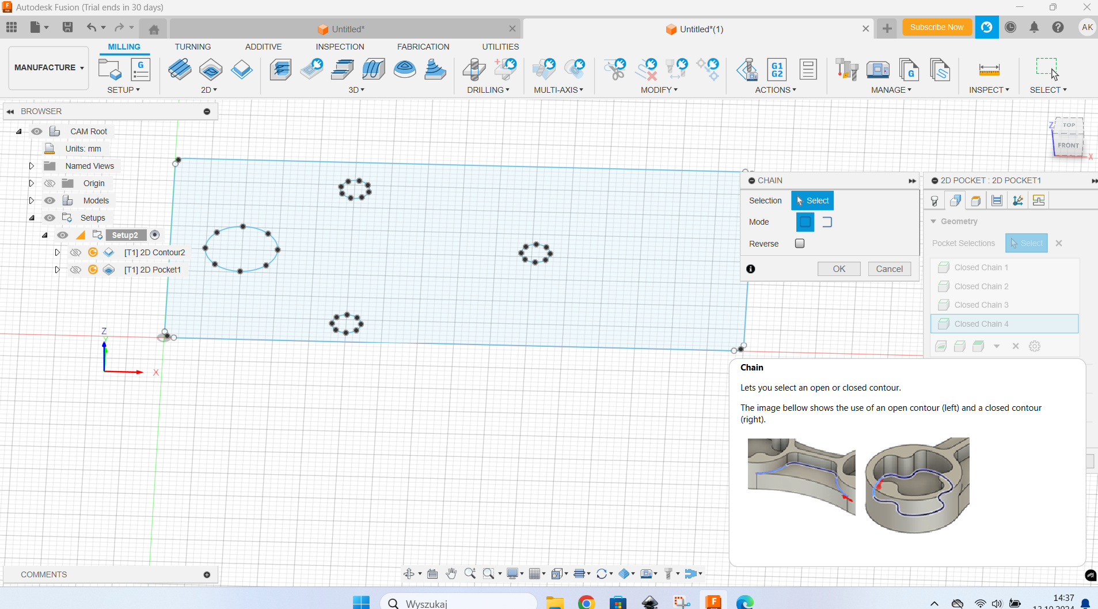Collapse the Geometry section
The width and height of the screenshot is (1098, 609).
coord(933,221)
